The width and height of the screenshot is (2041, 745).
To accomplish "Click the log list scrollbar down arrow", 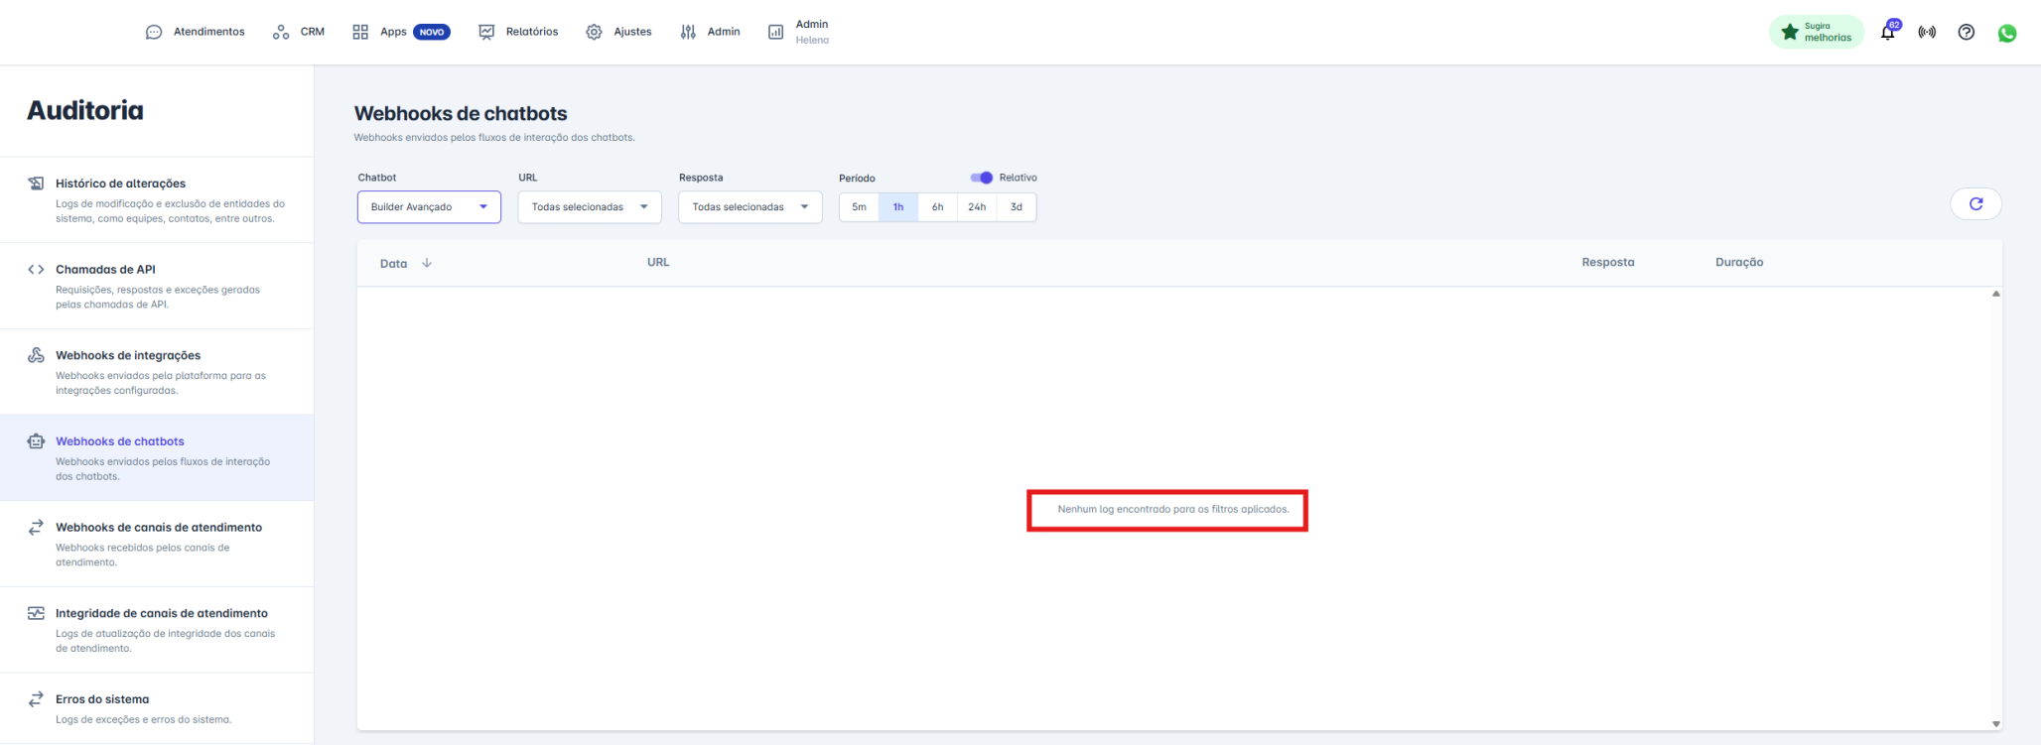I will point(1995,724).
